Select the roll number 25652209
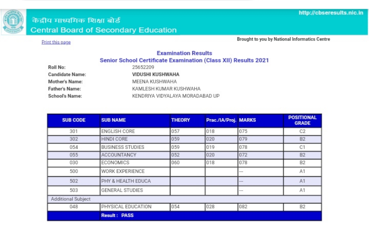The image size is (369, 236). (143, 67)
